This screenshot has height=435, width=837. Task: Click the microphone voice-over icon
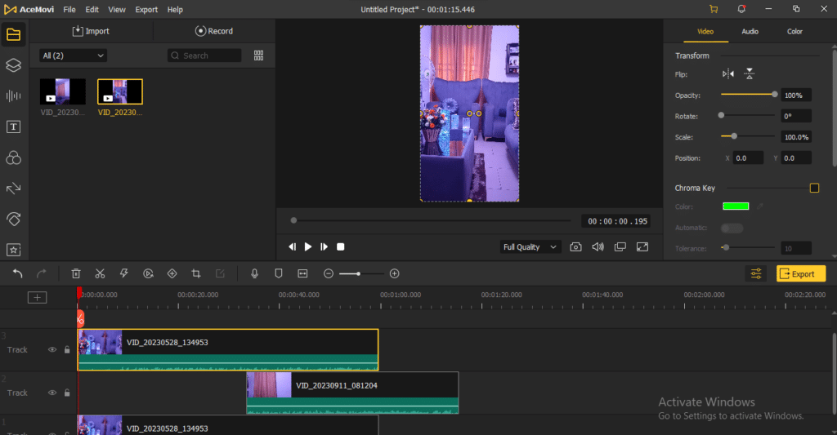coord(255,273)
